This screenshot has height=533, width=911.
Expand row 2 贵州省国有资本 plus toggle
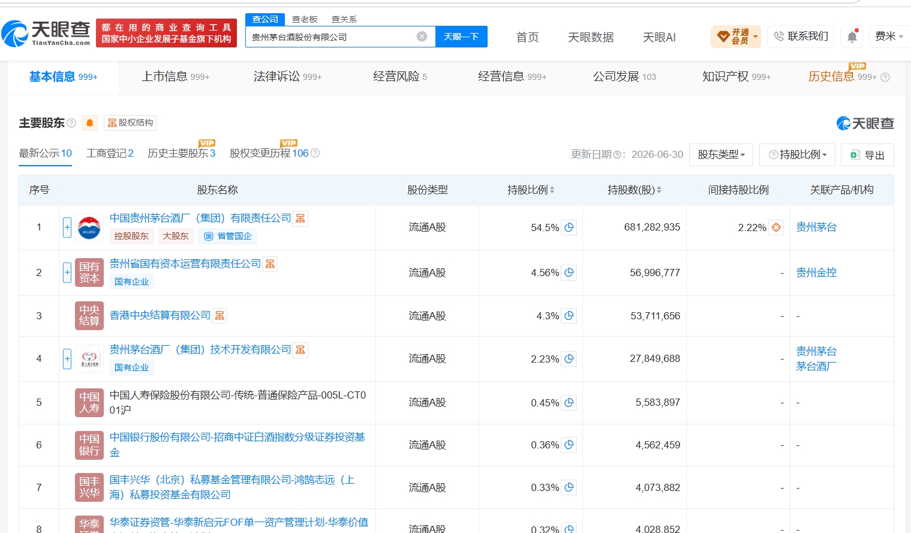[x=67, y=273]
